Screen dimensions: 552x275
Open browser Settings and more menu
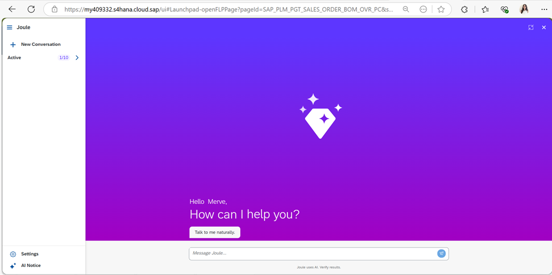click(x=544, y=9)
